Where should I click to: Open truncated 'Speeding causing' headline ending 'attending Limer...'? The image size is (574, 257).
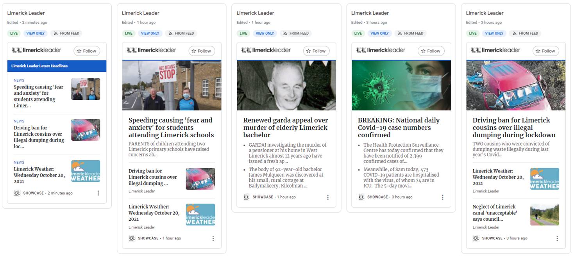click(x=38, y=96)
